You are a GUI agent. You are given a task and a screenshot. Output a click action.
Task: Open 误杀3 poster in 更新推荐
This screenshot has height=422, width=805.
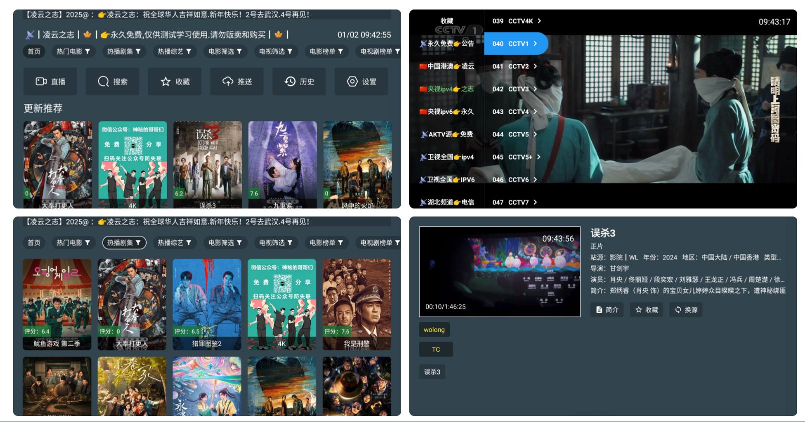[x=208, y=164]
